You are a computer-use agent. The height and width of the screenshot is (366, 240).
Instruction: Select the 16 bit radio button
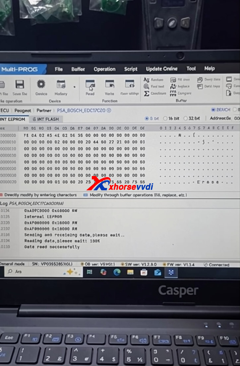[165, 119]
